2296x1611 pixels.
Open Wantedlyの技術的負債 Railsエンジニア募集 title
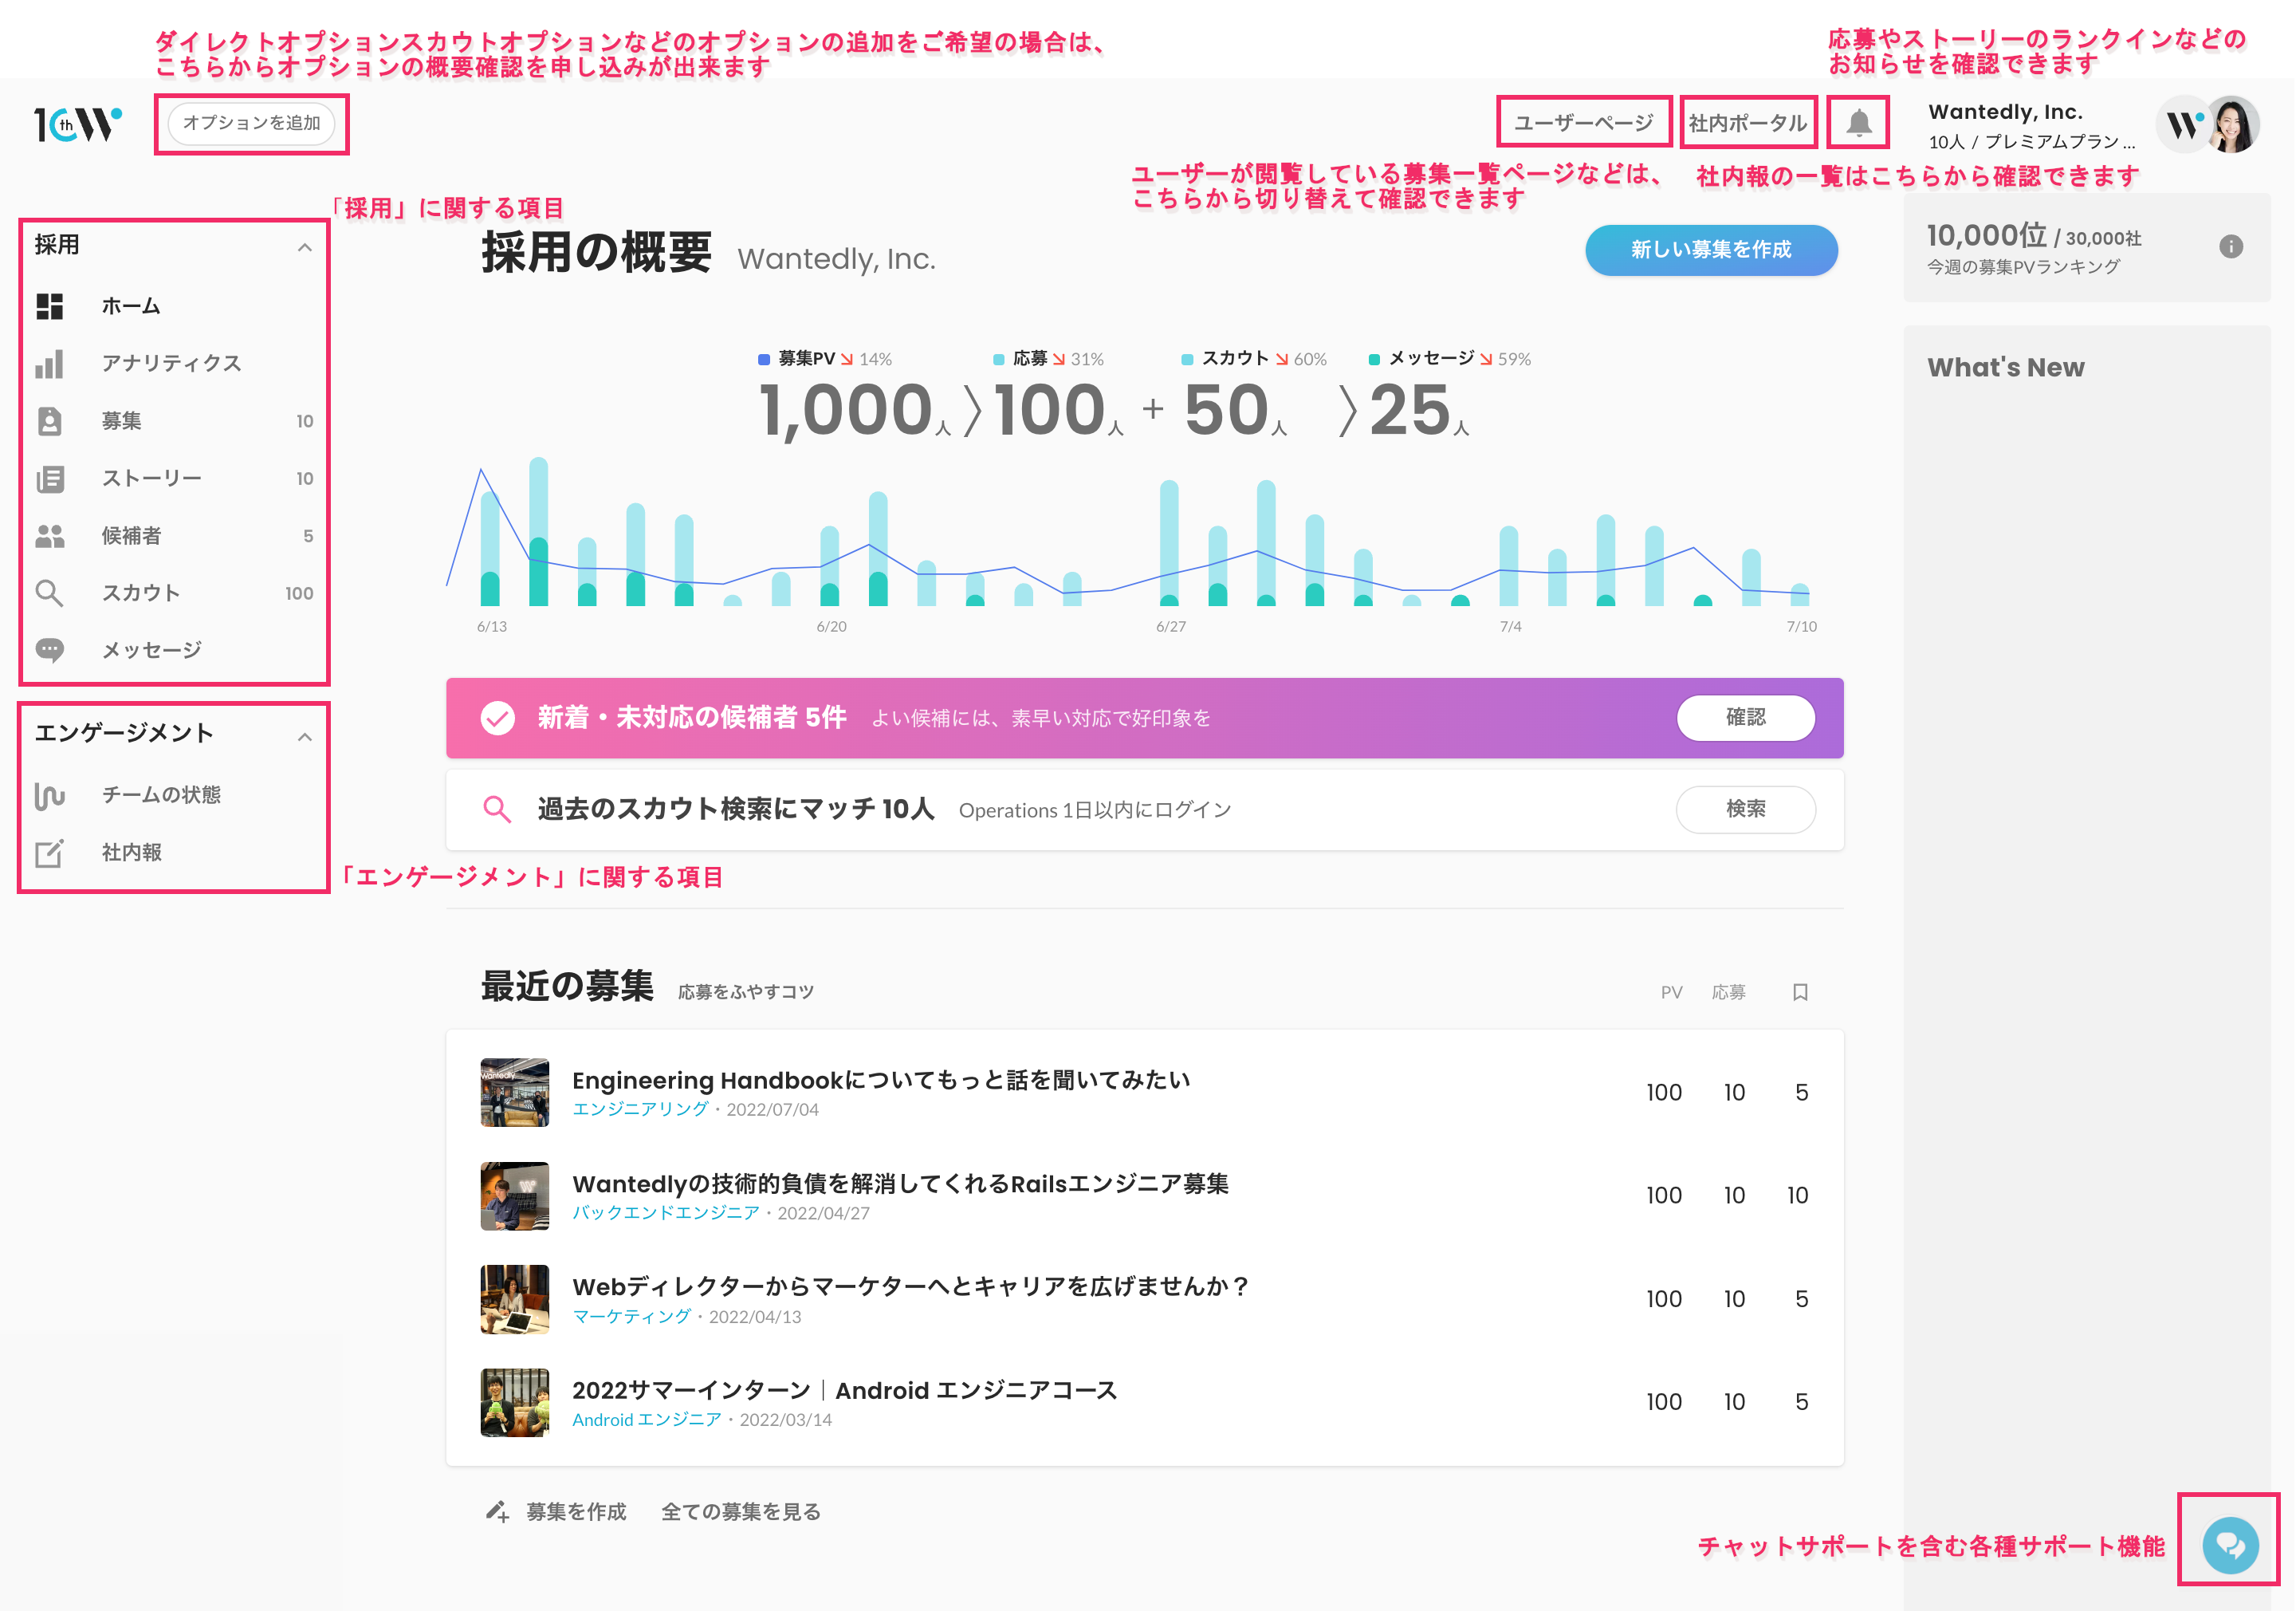[900, 1184]
